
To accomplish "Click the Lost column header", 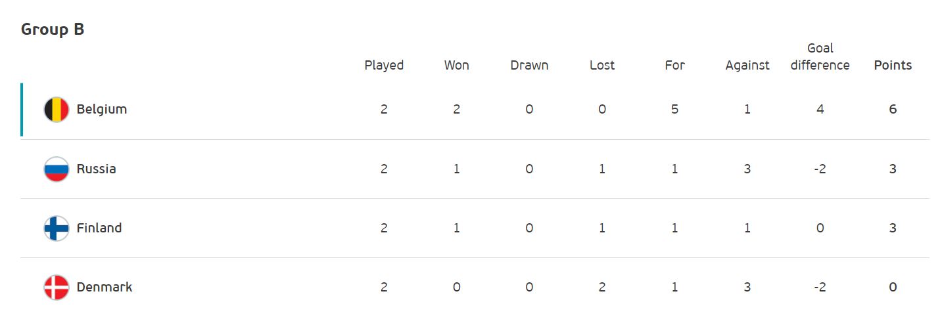I will point(602,65).
